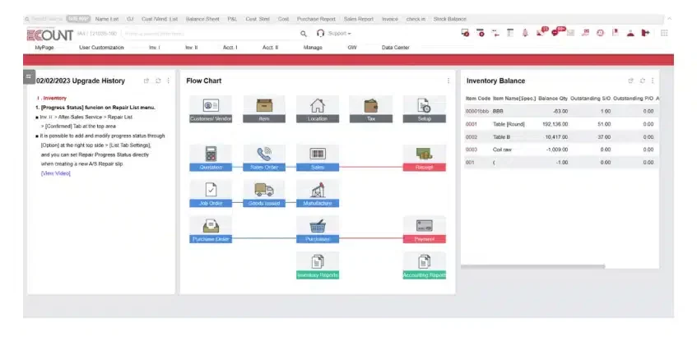
Task: Open the Acct. II menu
Action: click(x=270, y=48)
